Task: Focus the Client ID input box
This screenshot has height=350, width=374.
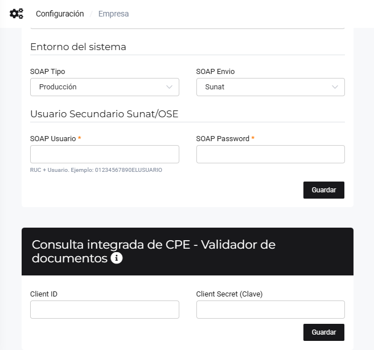Action: coord(104,310)
